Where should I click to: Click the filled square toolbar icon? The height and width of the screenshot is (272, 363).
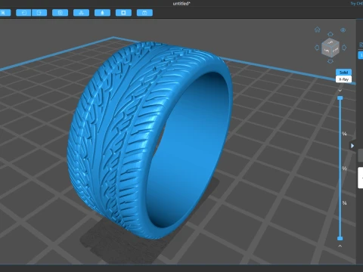click(x=123, y=13)
